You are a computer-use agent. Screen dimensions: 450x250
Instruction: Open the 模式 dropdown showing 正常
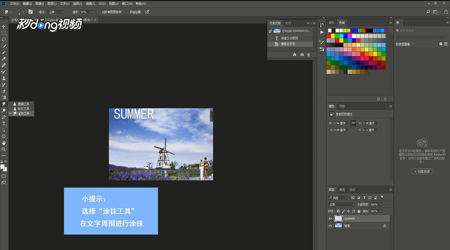[x=56, y=12]
